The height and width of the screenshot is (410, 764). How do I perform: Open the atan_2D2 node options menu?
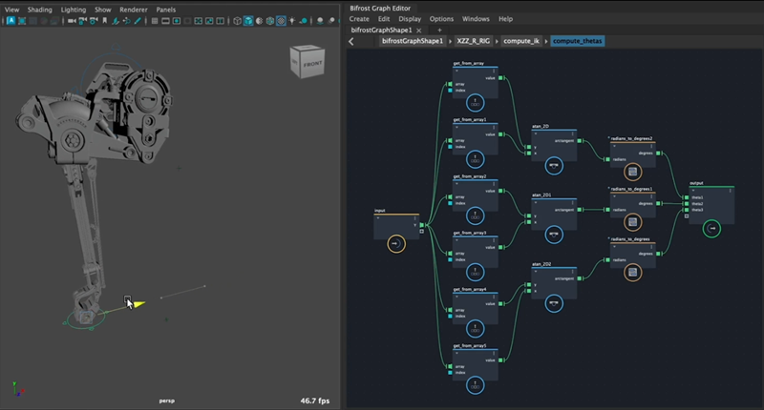click(x=573, y=272)
